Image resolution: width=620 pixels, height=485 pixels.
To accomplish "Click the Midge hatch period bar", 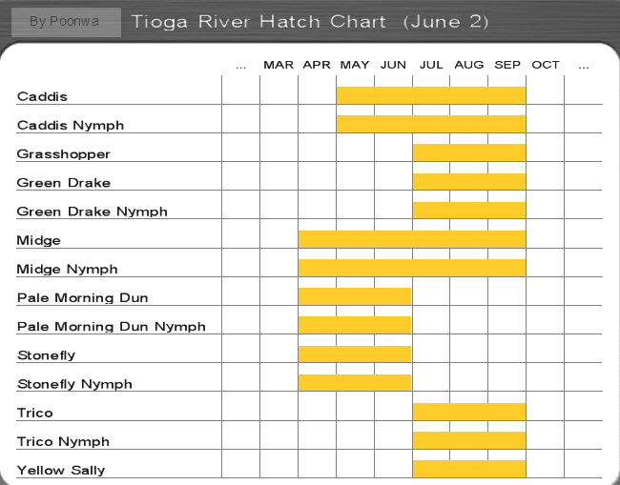I will pyautogui.click(x=412, y=239).
